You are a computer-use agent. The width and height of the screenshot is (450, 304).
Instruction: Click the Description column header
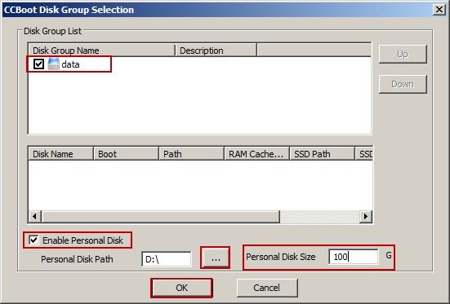(216, 51)
